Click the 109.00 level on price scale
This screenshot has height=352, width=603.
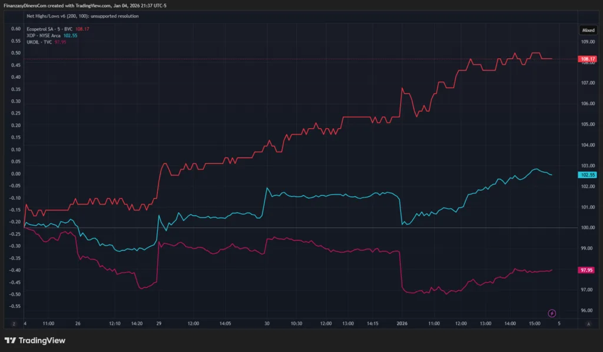click(587, 42)
